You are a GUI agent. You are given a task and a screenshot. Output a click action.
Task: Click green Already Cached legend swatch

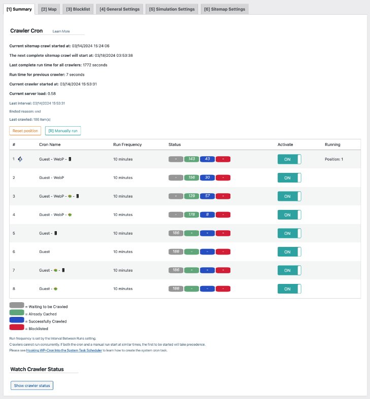[17, 312]
